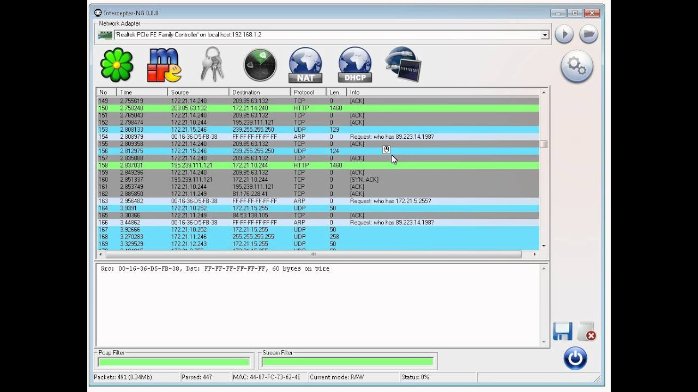
Task: Click Src/Dst packet detail line
Action: point(215,269)
